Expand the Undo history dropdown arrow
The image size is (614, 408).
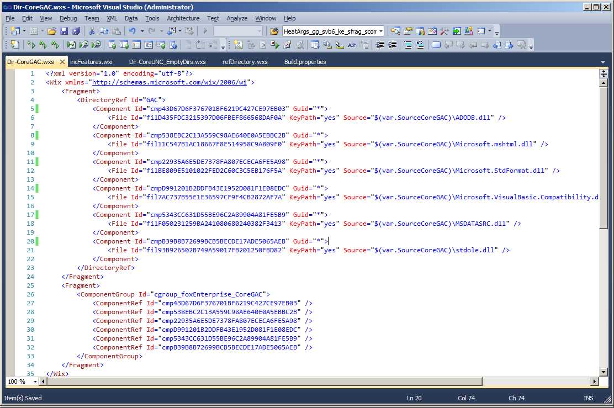tap(142, 31)
